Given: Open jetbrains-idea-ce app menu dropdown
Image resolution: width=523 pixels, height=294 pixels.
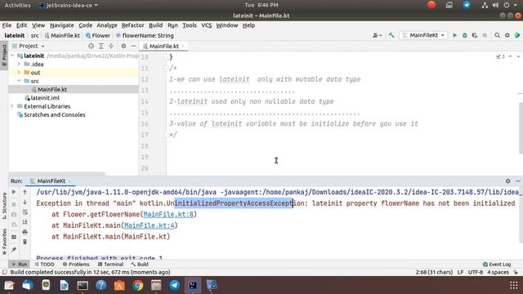Looking at the screenshot, I should point(69,5).
